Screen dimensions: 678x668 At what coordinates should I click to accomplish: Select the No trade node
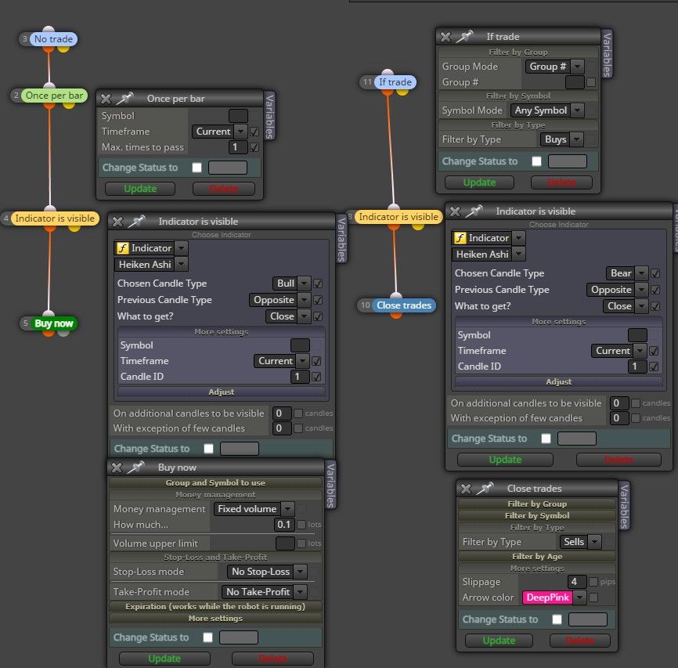[53, 39]
